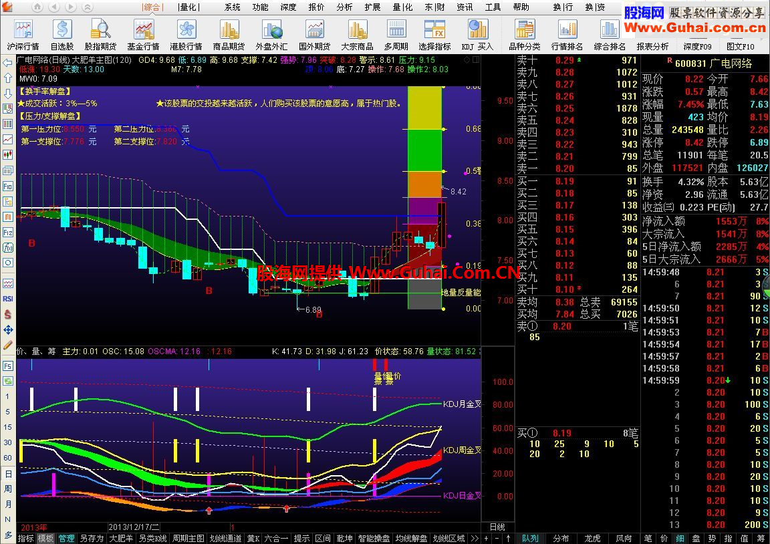This screenshot has height=544, width=770.
Task: Click the collapse-up double chevron button
Action: point(88,7)
